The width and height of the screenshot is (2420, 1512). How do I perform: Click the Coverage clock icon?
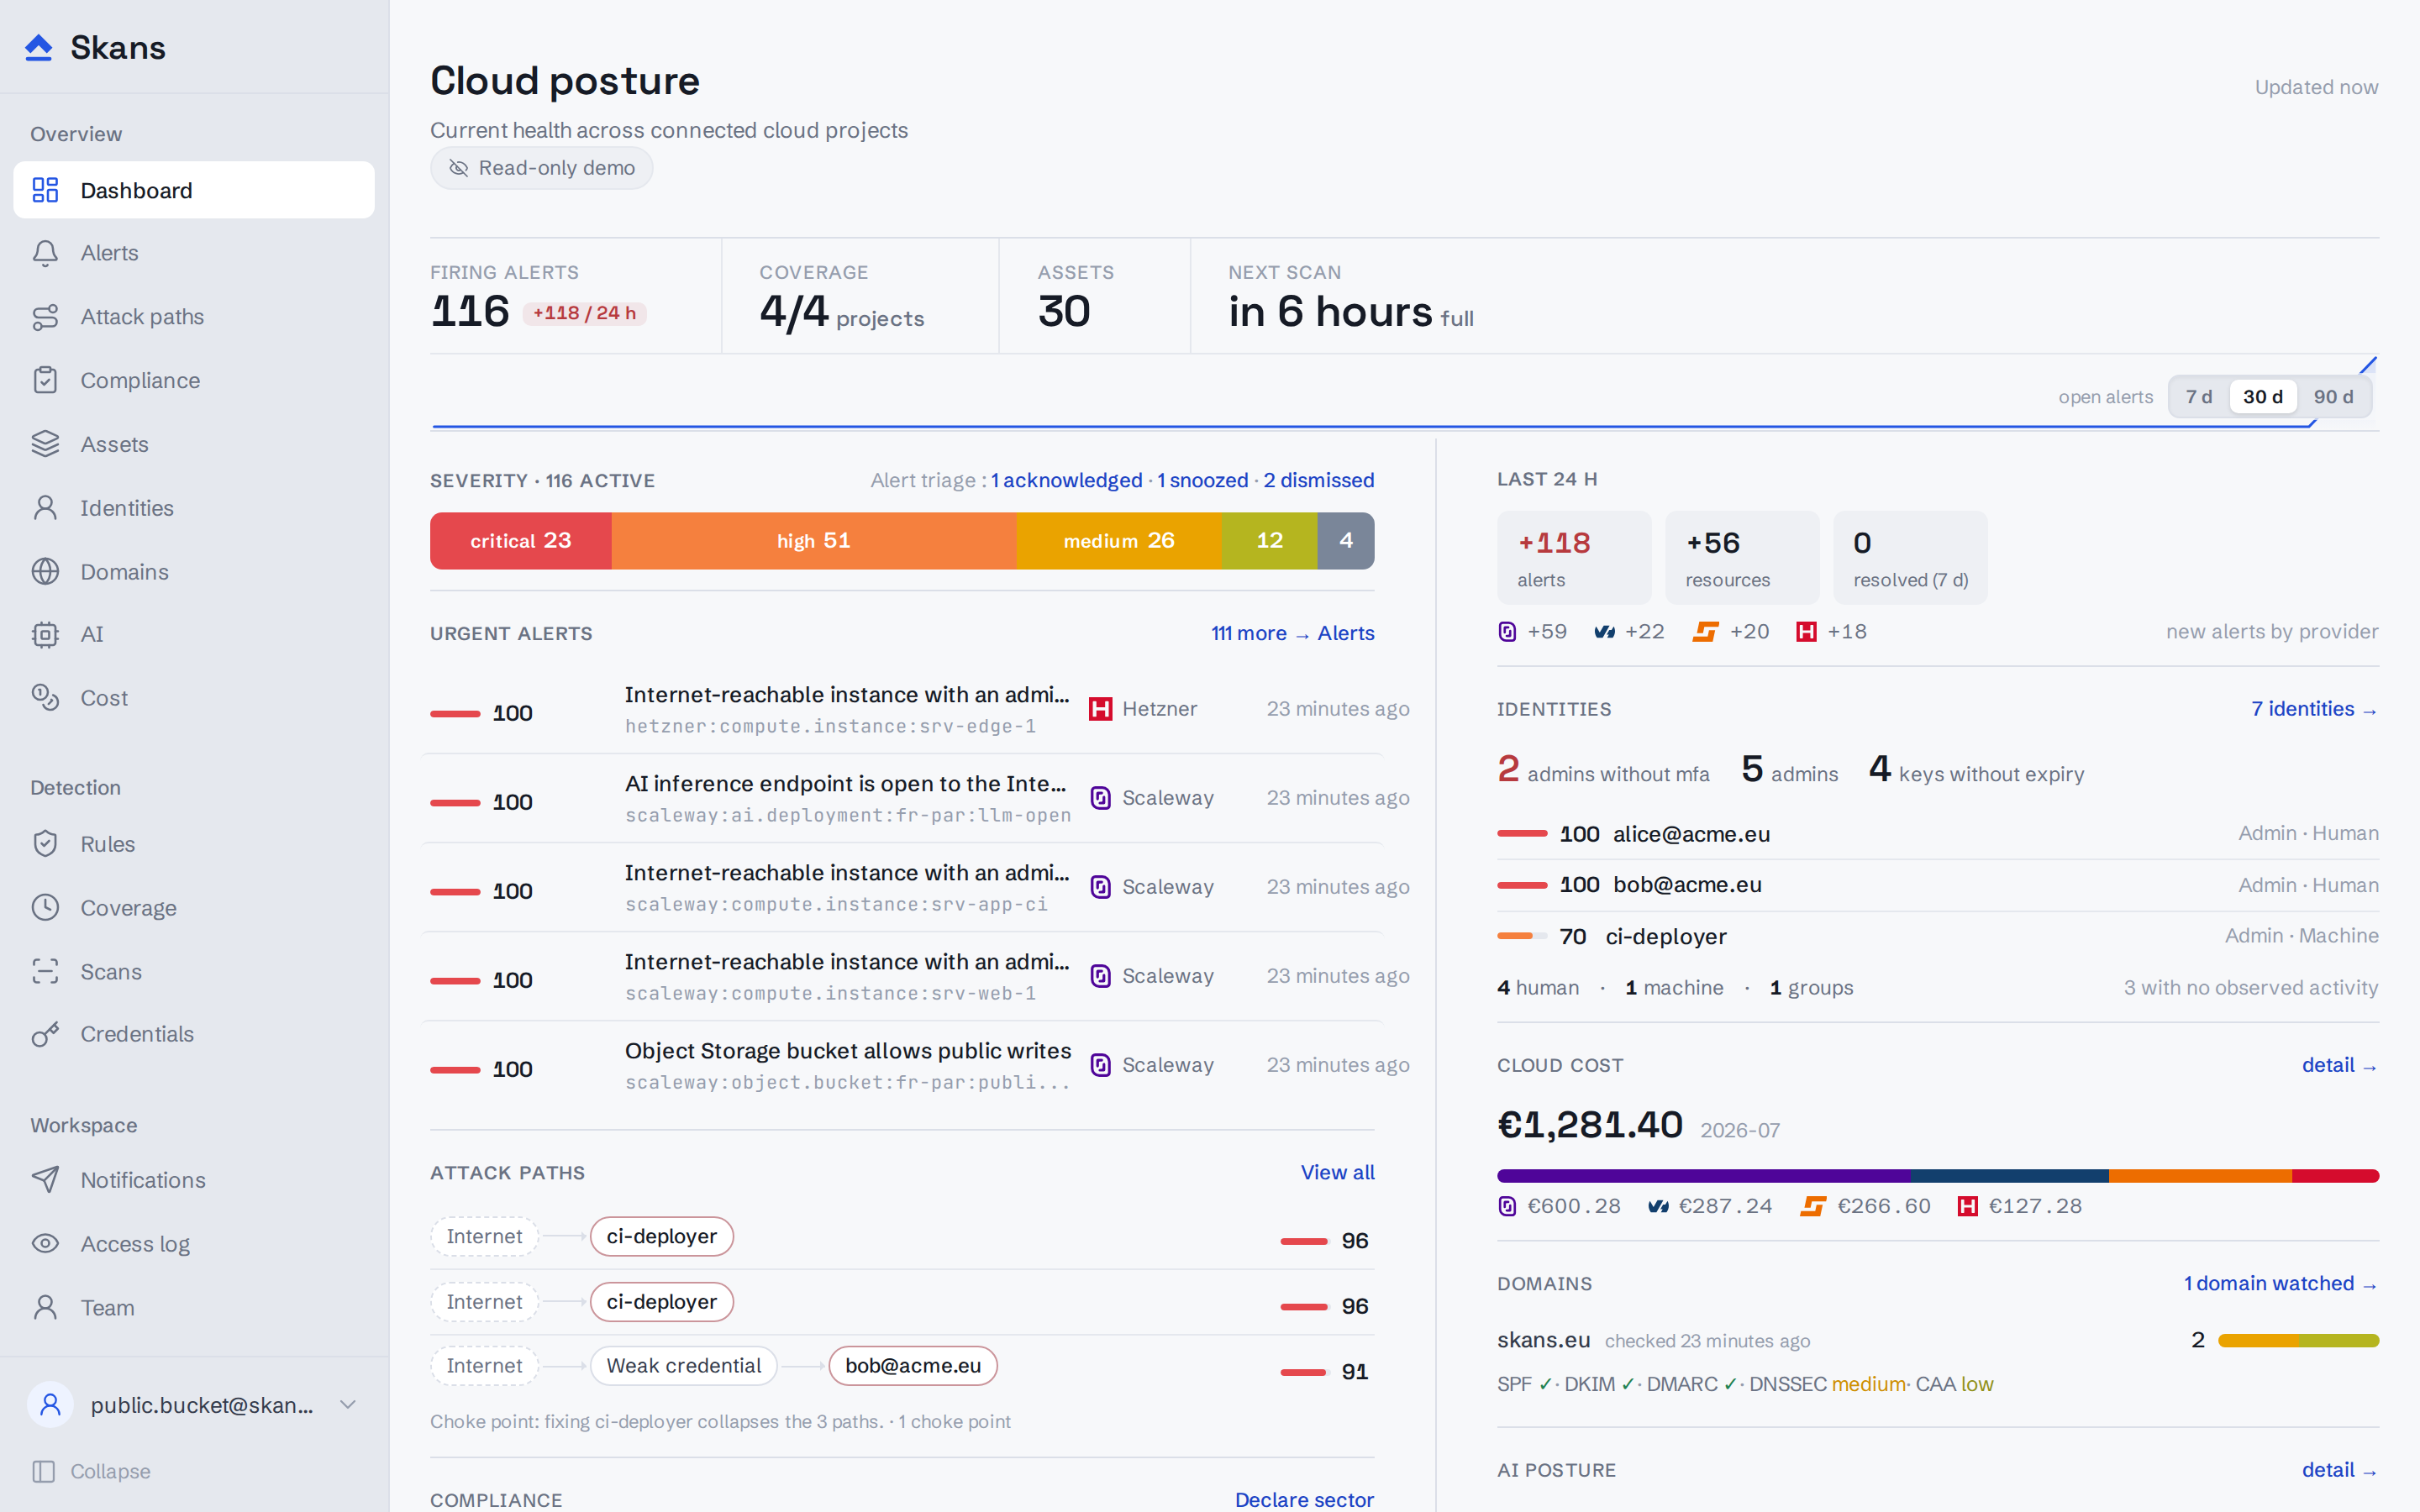point(45,908)
